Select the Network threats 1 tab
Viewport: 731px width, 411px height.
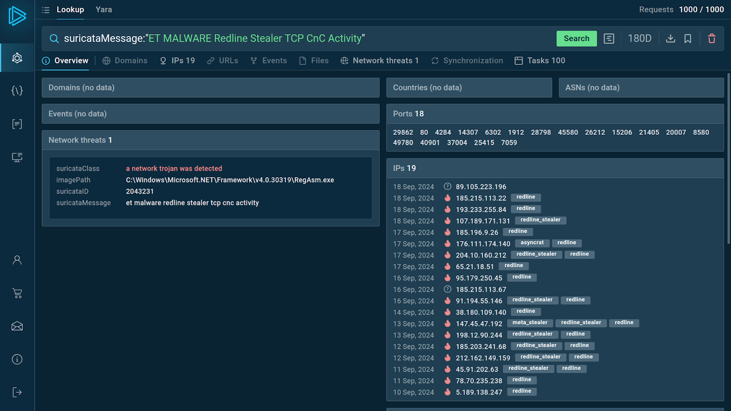click(x=380, y=61)
